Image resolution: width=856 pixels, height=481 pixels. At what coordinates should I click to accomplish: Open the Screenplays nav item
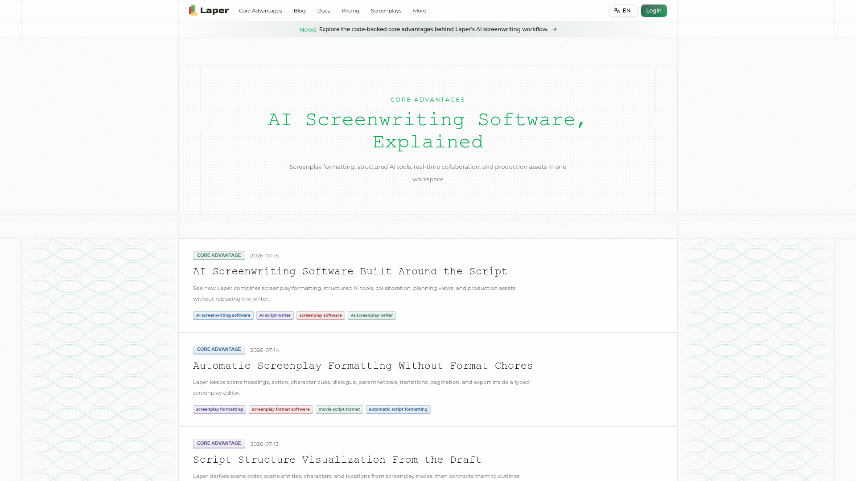click(x=386, y=11)
